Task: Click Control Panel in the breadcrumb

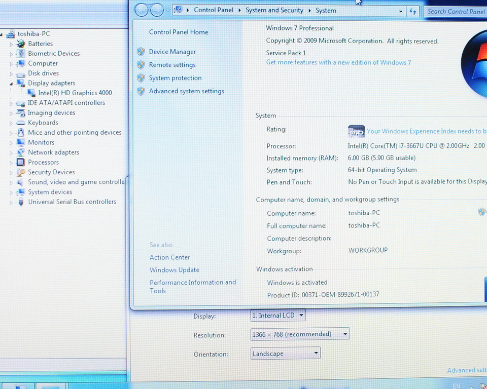Action: 214,10
